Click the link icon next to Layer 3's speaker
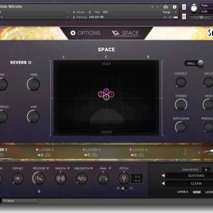 click(94, 155)
